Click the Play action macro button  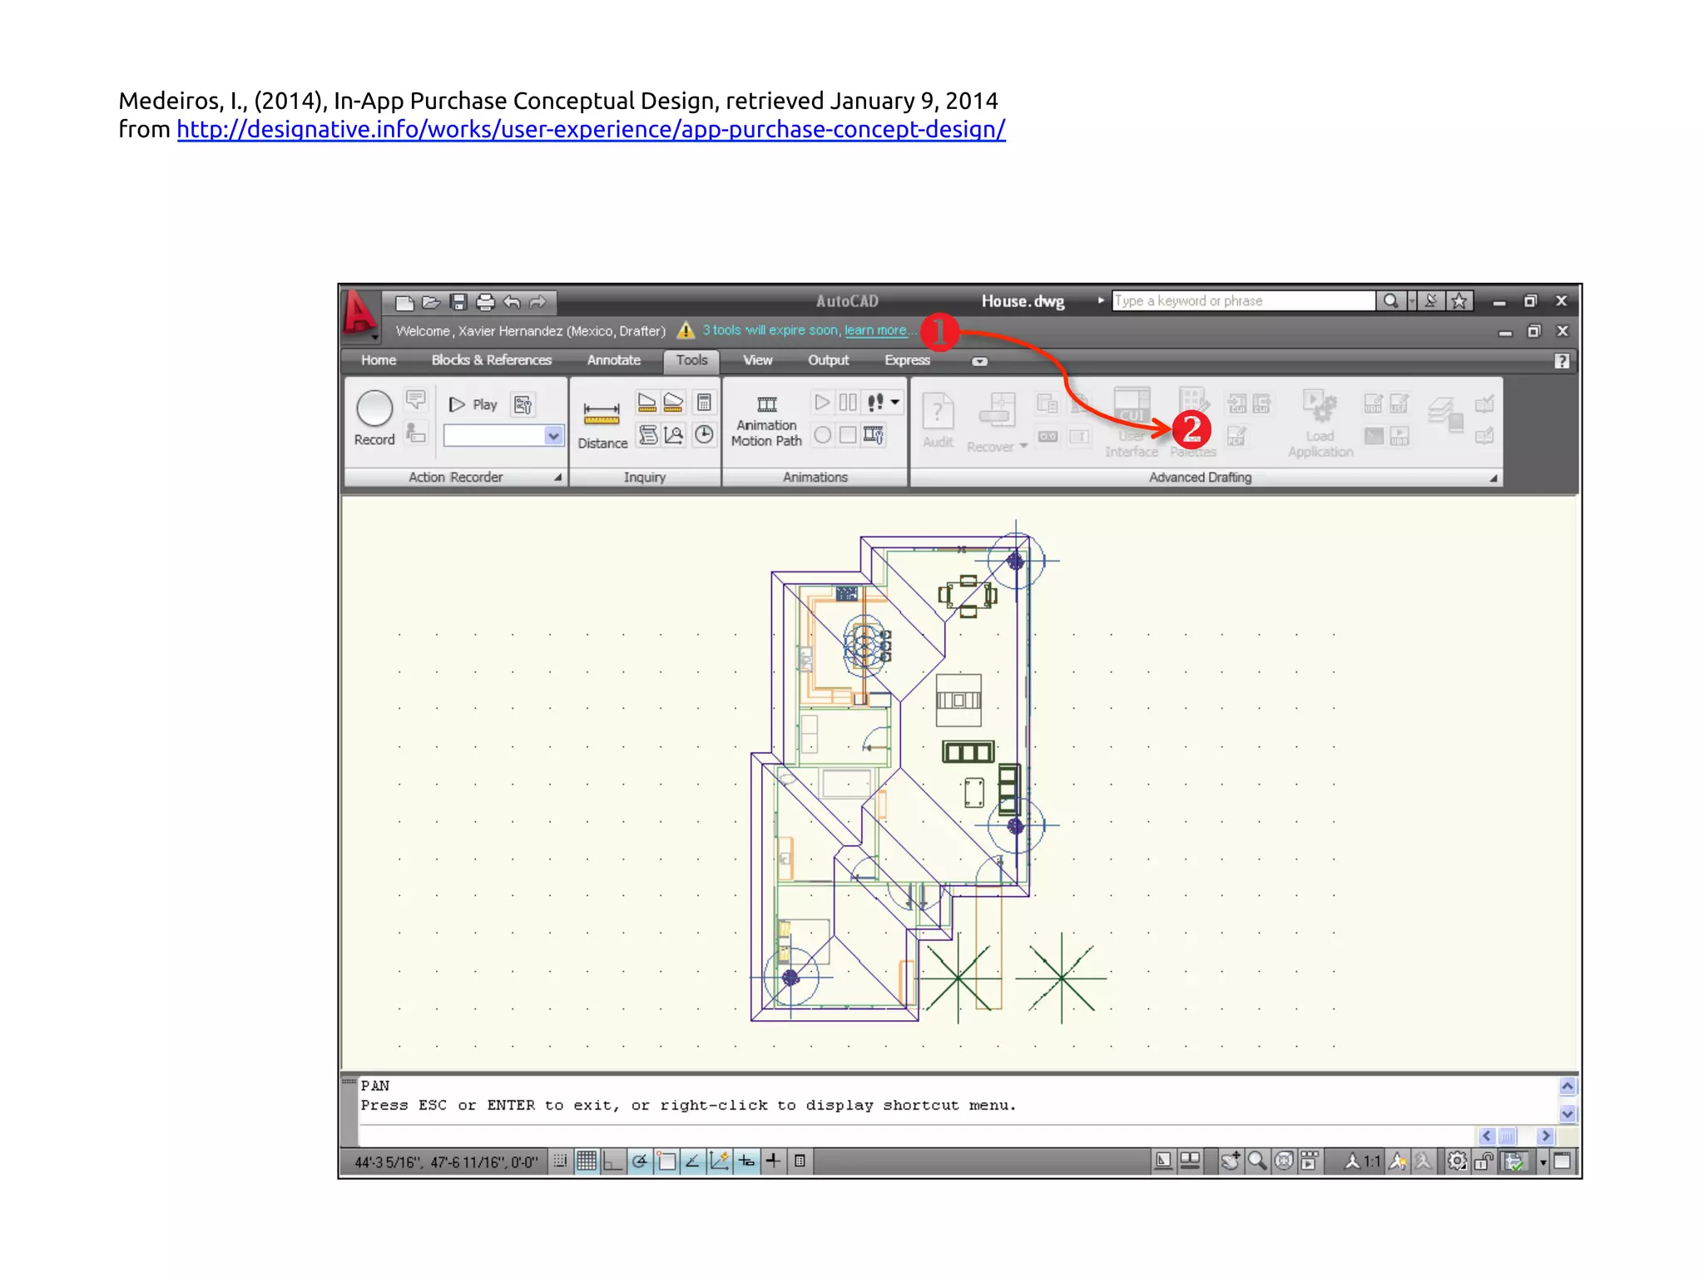click(x=473, y=404)
